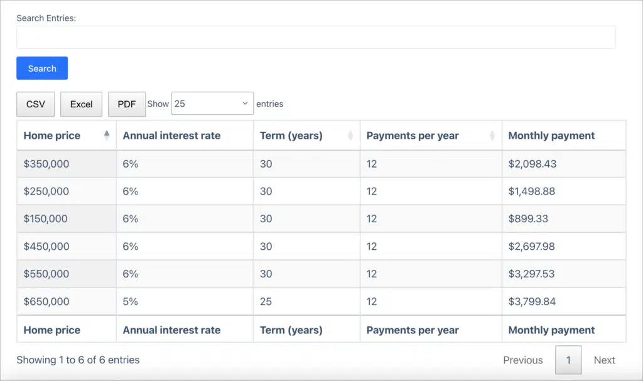Click the $2,098.43 monthly payment cell
643x381 pixels.
pos(564,164)
